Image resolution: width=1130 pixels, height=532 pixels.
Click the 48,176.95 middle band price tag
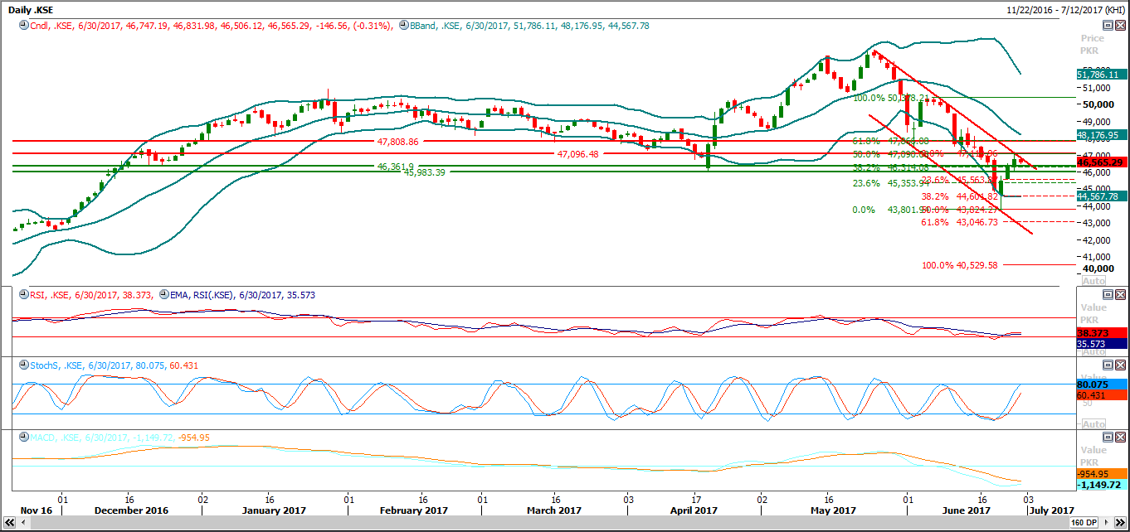pyautogui.click(x=1100, y=134)
